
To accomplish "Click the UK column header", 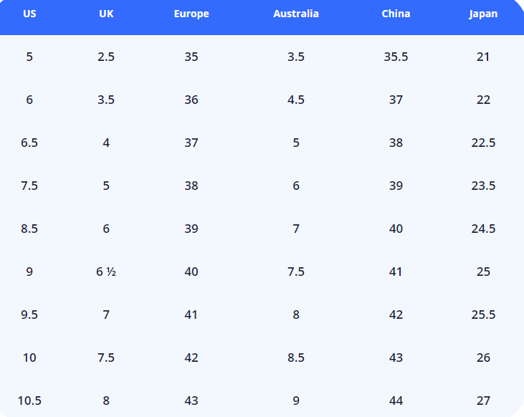I will (x=106, y=14).
